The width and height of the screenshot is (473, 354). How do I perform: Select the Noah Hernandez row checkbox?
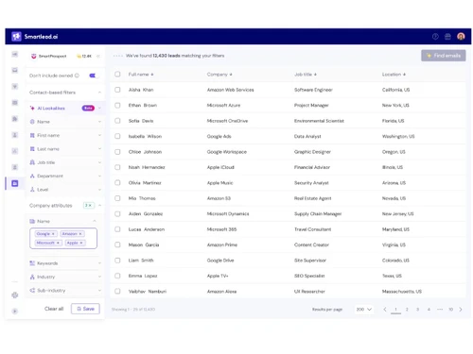click(117, 167)
